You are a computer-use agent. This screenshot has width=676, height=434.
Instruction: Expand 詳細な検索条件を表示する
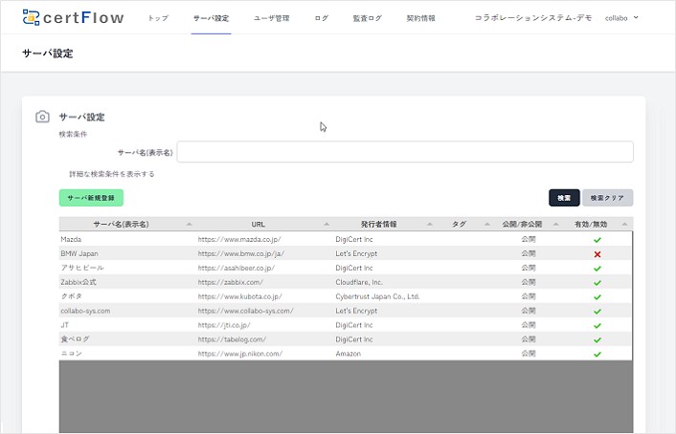(112, 174)
